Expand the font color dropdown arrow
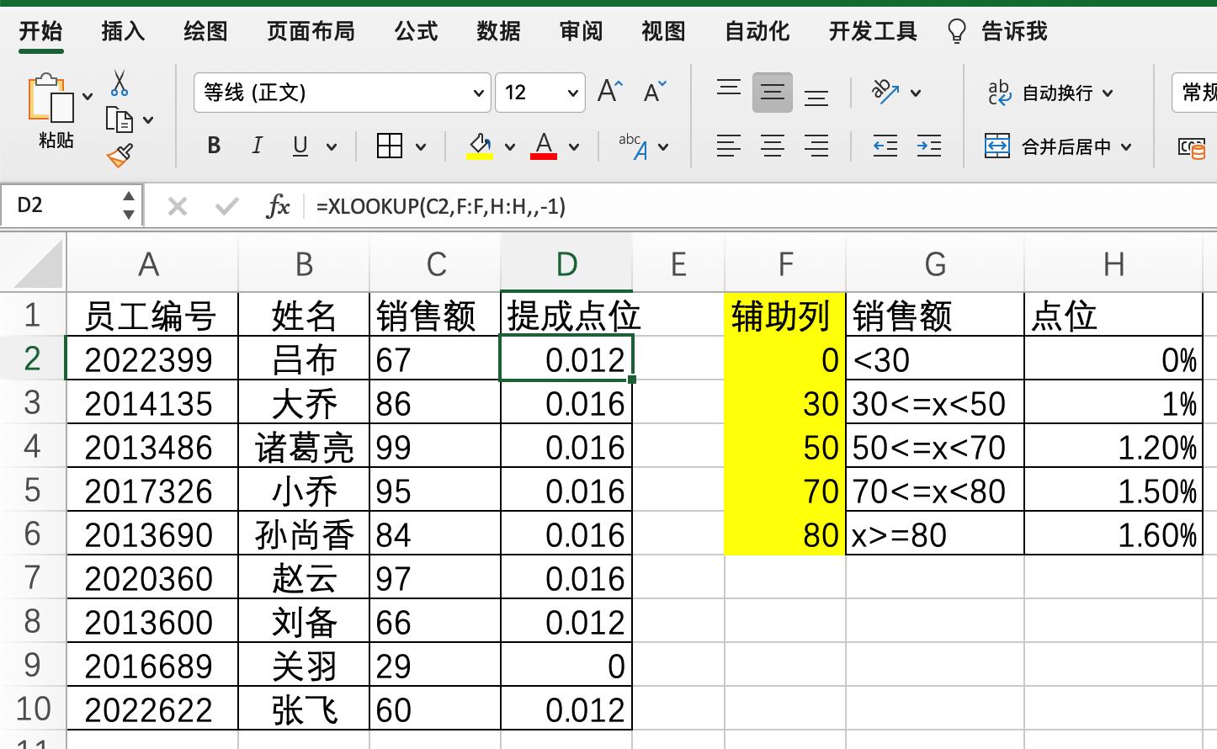Image resolution: width=1217 pixels, height=749 pixels. tap(573, 145)
